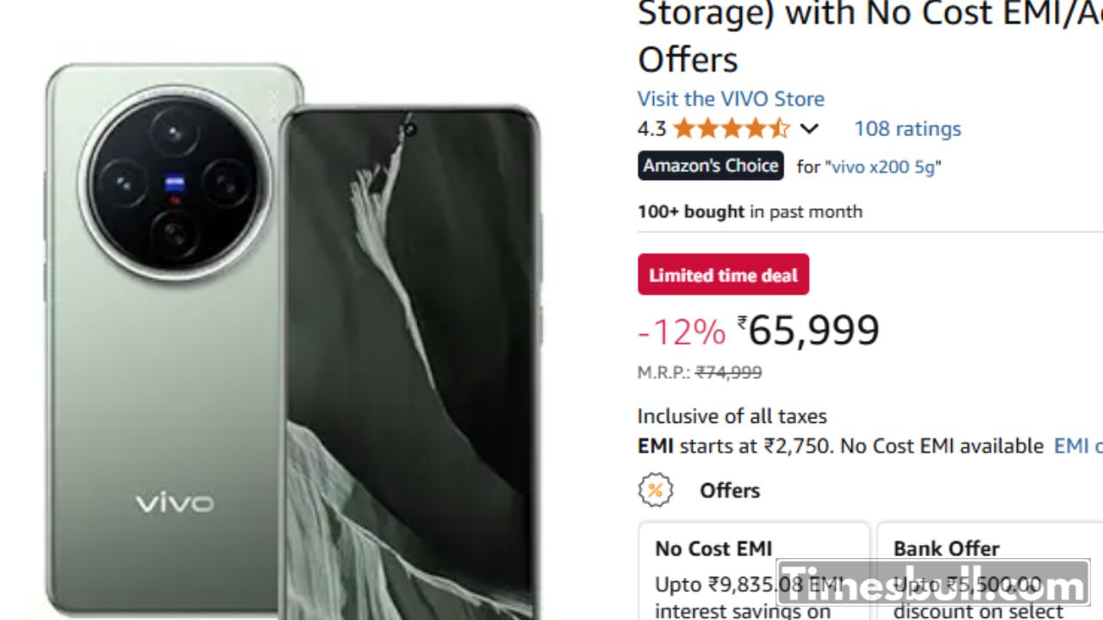Visit the VIVO Store link
Viewport: 1103px width, 620px height.
731,99
